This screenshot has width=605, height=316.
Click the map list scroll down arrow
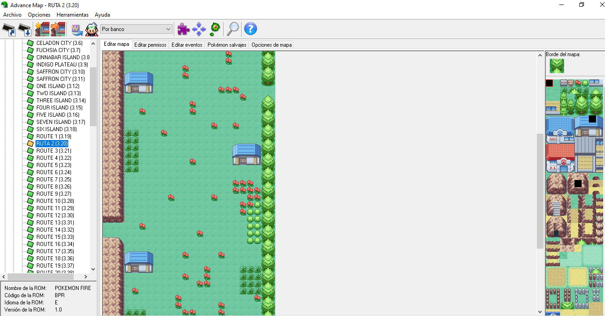[x=93, y=269]
